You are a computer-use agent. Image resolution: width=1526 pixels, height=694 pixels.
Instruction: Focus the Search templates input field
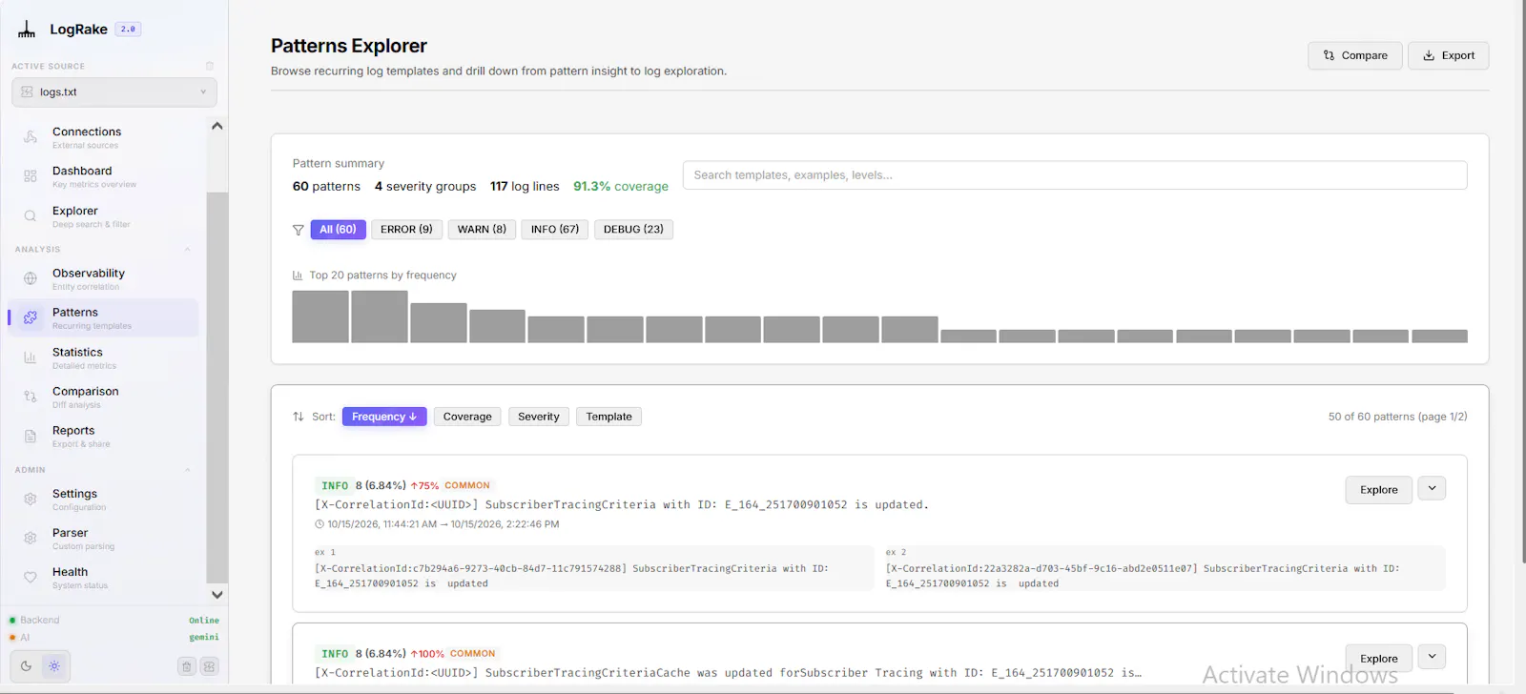pos(1075,175)
